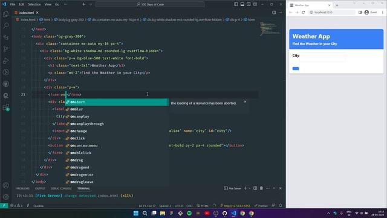Click the remote window indicator in status bar
This screenshot has height=218, width=387.
[4, 206]
